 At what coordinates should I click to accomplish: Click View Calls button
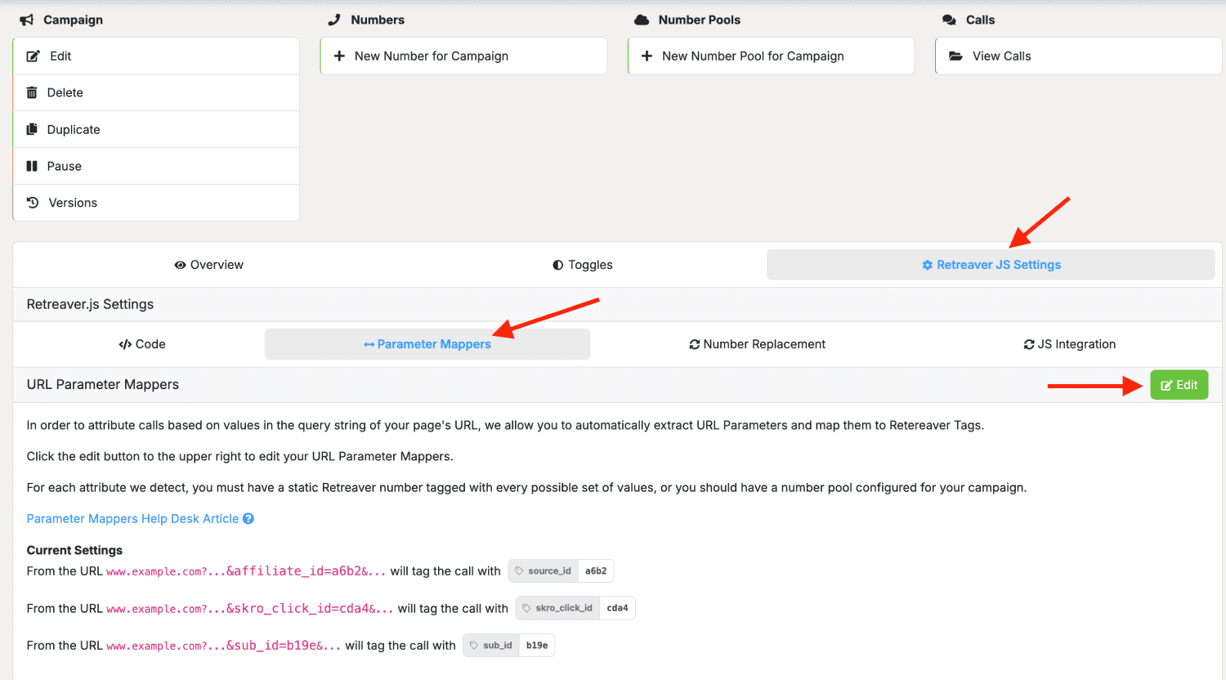(1078, 56)
